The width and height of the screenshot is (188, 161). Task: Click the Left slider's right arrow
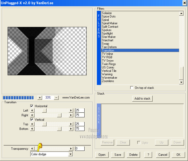71,110
